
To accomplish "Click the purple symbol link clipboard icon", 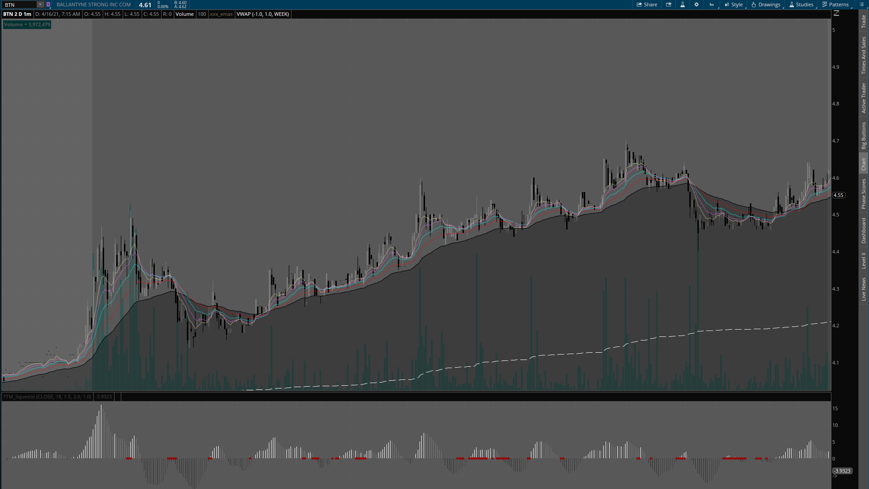I will tap(48, 5).
